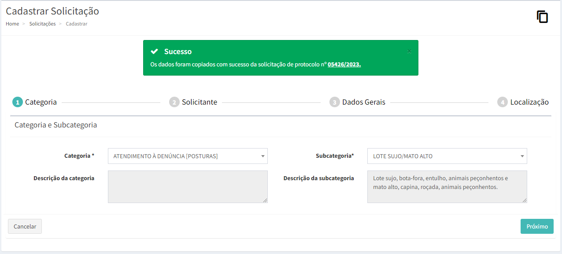Open the Solicitações breadcrumb link

42,24
